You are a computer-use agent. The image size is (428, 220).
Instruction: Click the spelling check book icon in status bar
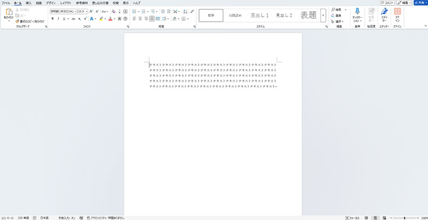(x=35, y=218)
